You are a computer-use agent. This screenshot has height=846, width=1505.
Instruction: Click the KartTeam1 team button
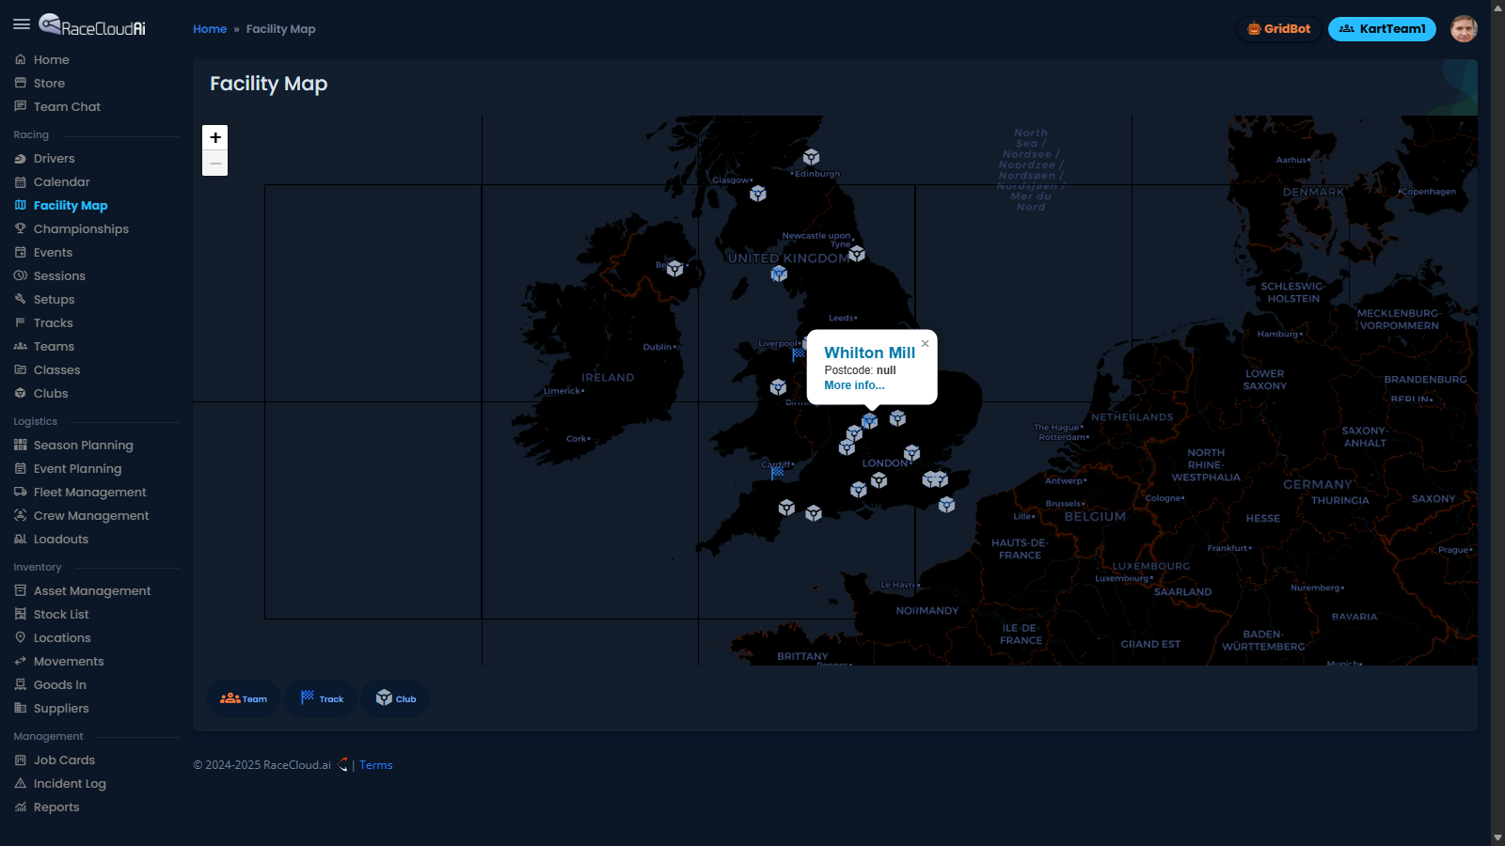pyautogui.click(x=1381, y=28)
